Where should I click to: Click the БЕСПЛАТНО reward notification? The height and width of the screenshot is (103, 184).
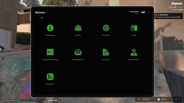pos(168,16)
